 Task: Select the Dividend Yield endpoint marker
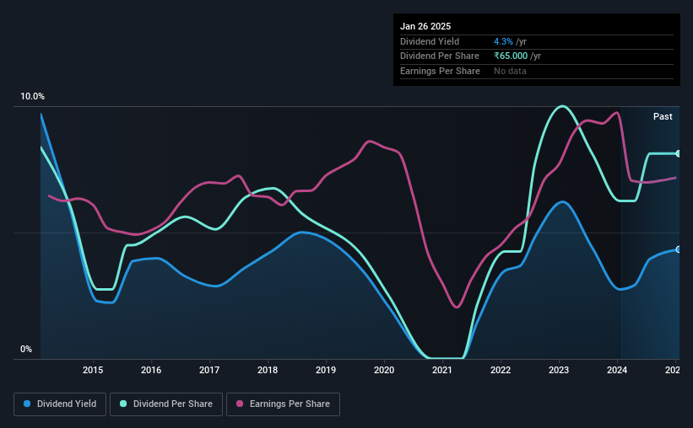tap(679, 249)
